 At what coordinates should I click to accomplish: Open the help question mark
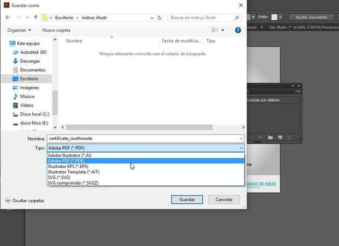(x=238, y=30)
